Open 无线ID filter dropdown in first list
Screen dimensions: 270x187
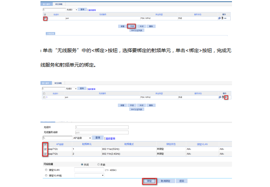click(72, 10)
